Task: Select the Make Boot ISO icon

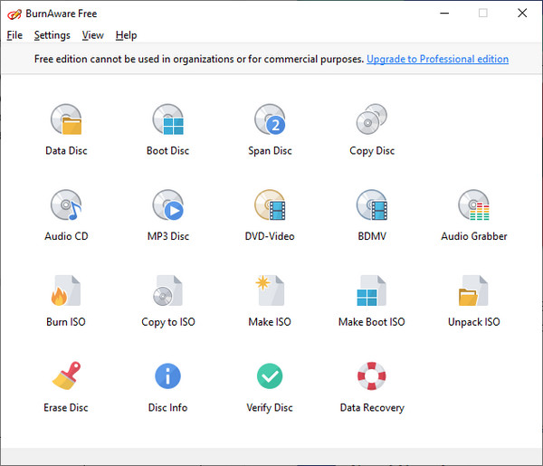Action: click(372, 290)
